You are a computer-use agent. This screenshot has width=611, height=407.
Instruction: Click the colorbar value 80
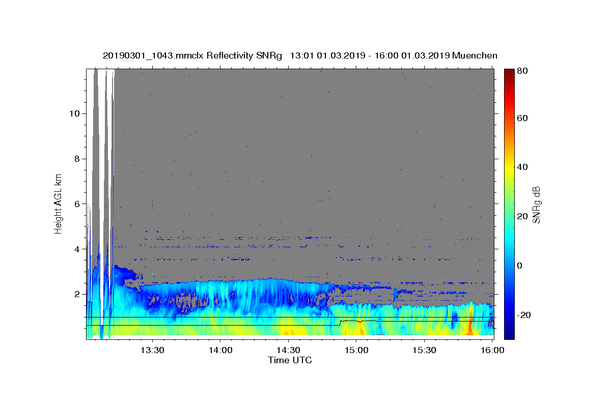pos(522,71)
